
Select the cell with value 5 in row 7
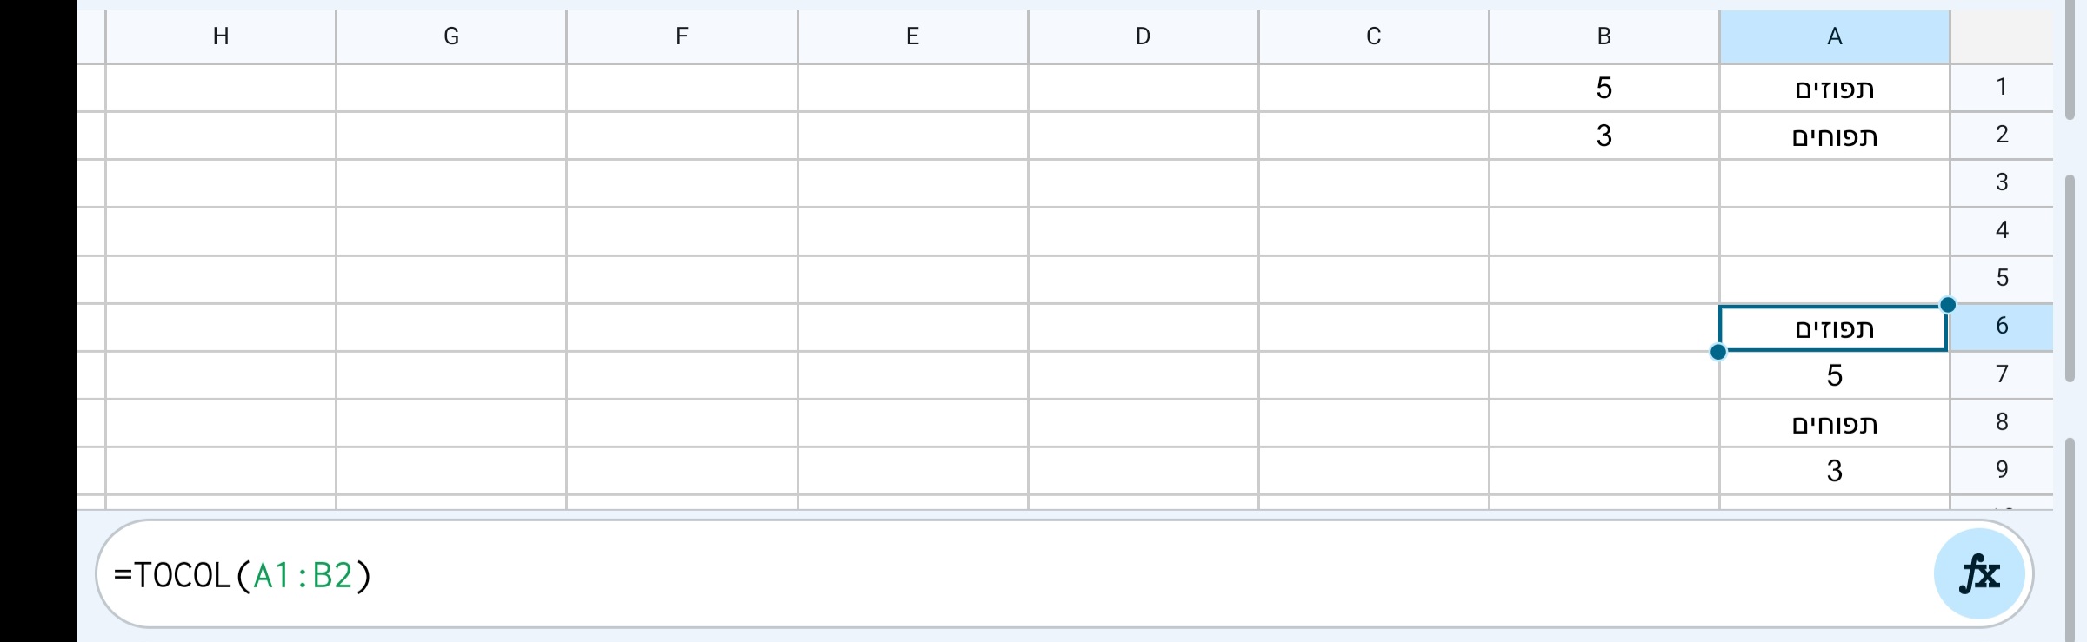[x=1834, y=375]
